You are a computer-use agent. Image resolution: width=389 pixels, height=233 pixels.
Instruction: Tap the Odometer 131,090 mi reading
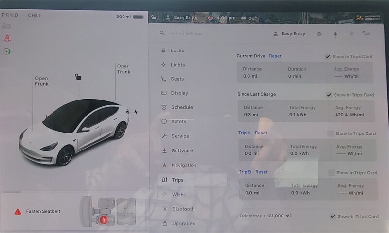265,216
